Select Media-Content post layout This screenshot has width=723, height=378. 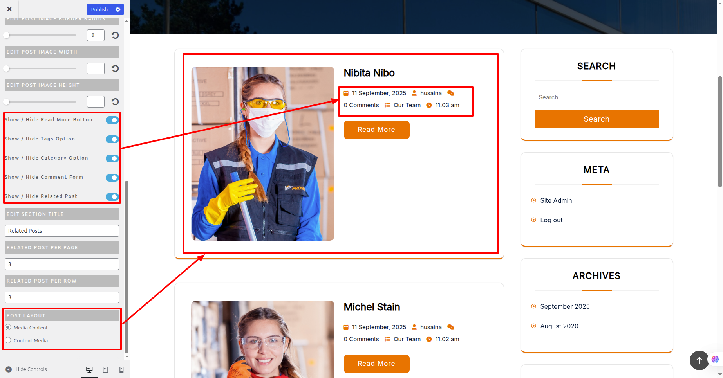pos(8,327)
